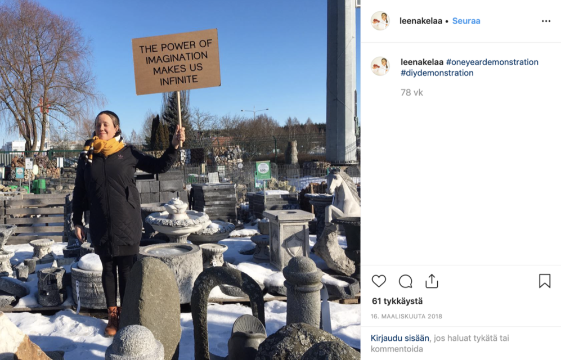
Task: Open the three-dot options menu
Action: coord(546,21)
